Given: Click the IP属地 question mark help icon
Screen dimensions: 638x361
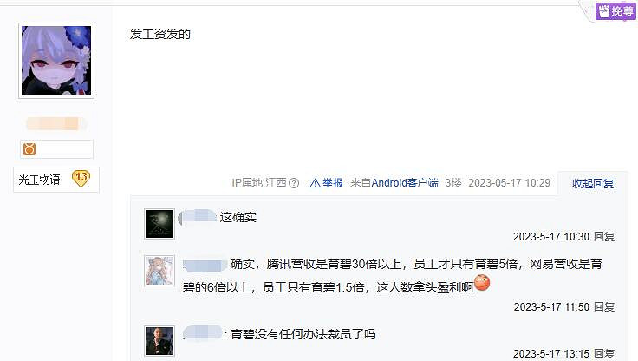Looking at the screenshot, I should click(294, 183).
